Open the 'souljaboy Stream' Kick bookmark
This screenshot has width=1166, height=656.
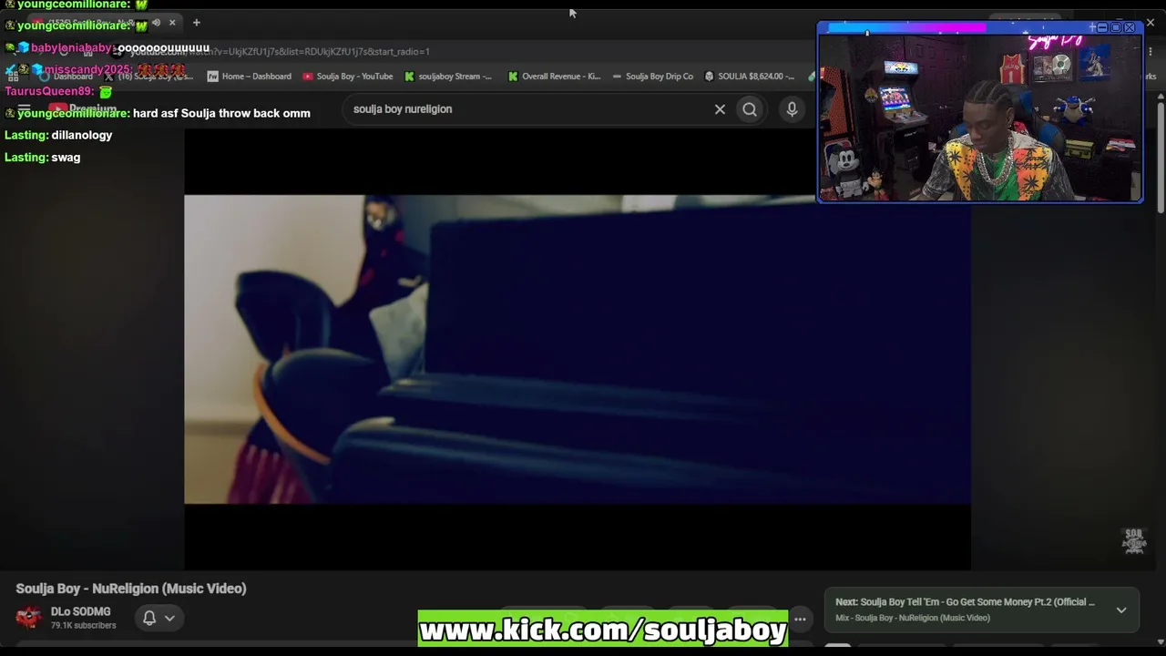point(448,77)
